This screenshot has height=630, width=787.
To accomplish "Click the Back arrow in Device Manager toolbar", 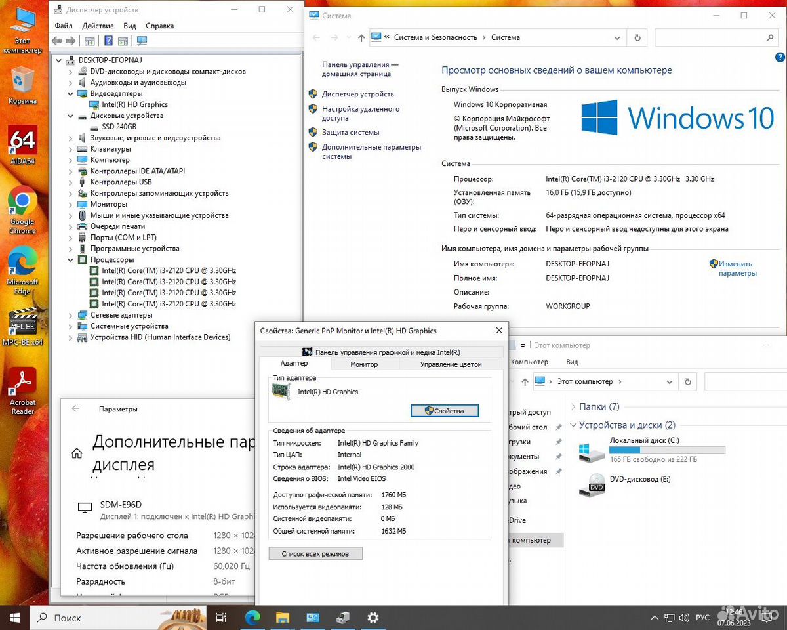I will 56,41.
